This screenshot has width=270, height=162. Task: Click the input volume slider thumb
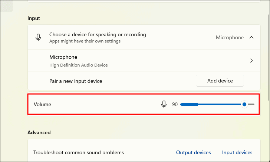[244, 105]
